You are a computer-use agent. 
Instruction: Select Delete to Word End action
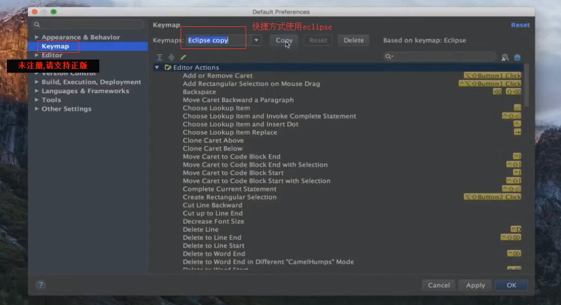[x=214, y=253]
